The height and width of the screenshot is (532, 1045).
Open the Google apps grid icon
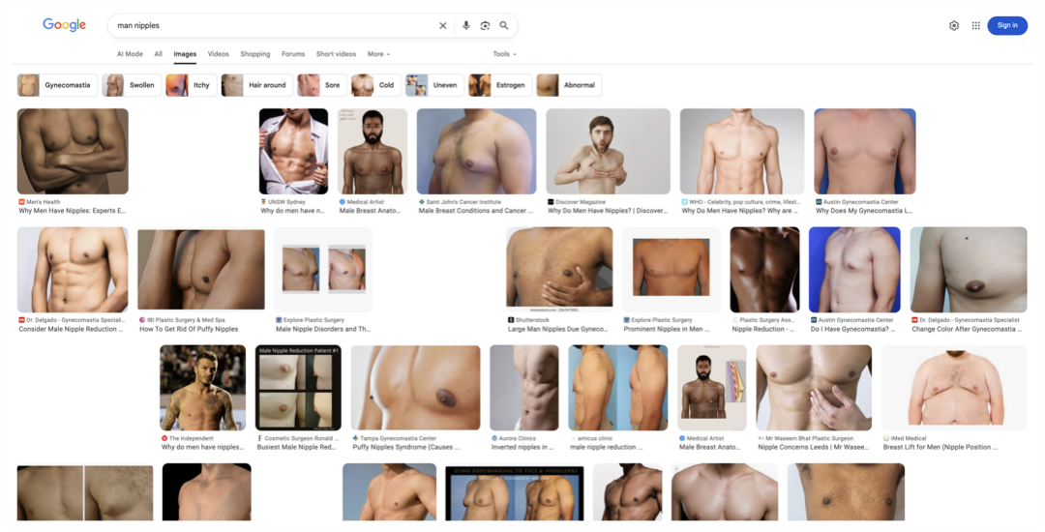click(975, 25)
